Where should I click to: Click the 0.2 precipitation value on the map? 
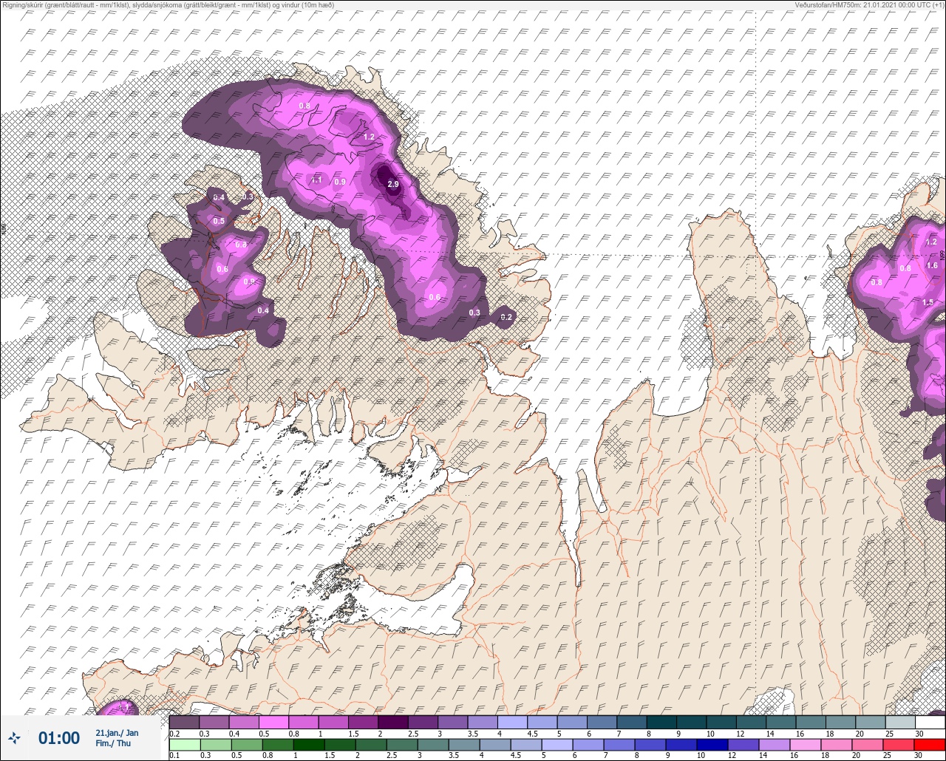point(506,317)
